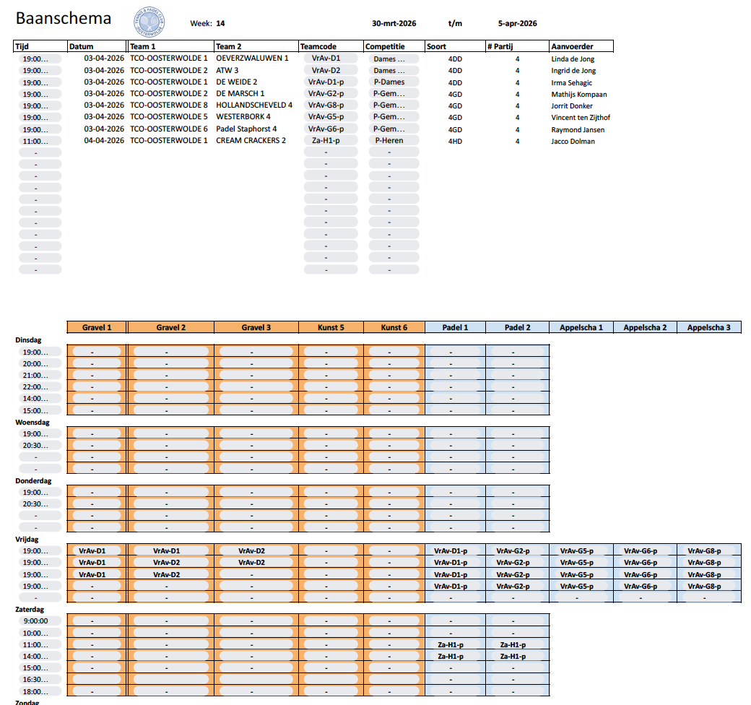
Task: Click the OEVERZWALUWEN 1 team cell
Action: pos(252,59)
